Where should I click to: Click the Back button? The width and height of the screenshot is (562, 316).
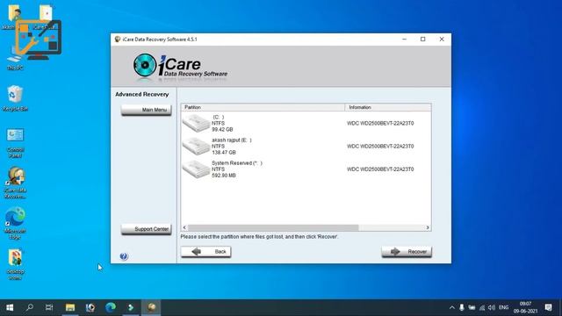[x=205, y=252]
